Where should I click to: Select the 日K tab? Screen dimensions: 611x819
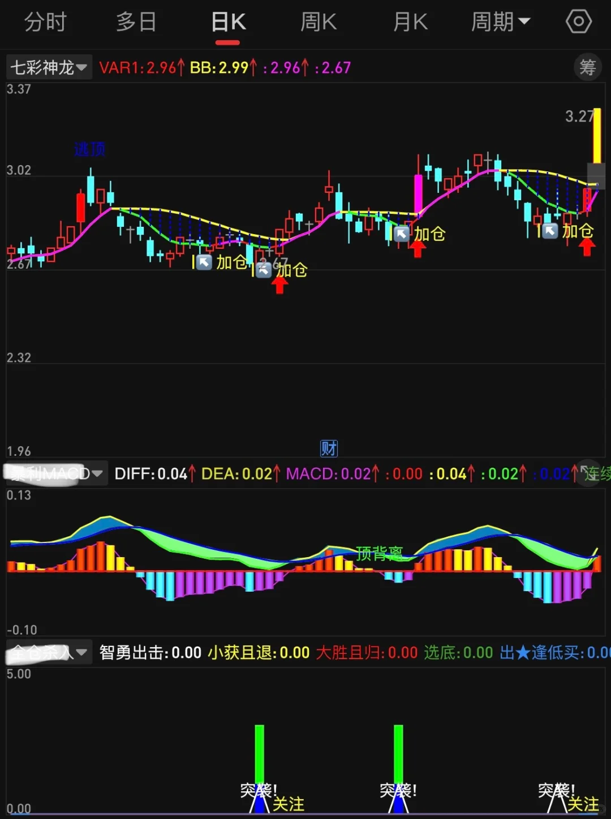click(x=229, y=23)
